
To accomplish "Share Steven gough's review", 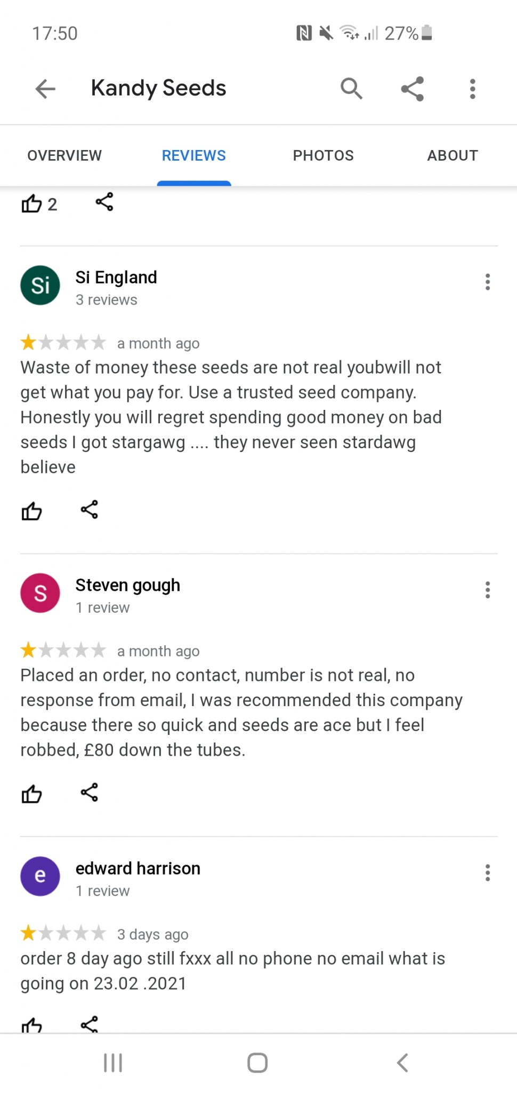I will (90, 793).
